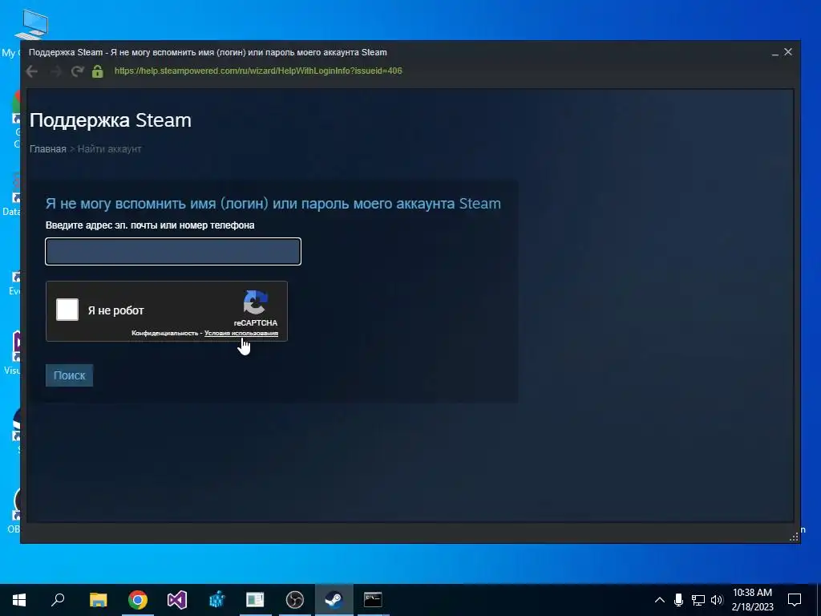
Task: Go back with the browser back arrow
Action: tap(31, 71)
